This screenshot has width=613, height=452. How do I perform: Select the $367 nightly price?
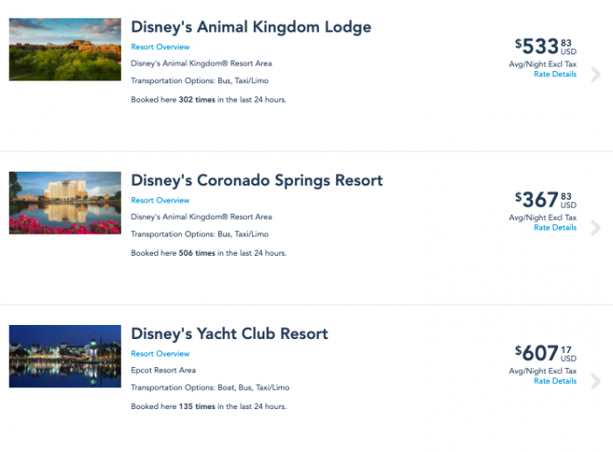540,200
